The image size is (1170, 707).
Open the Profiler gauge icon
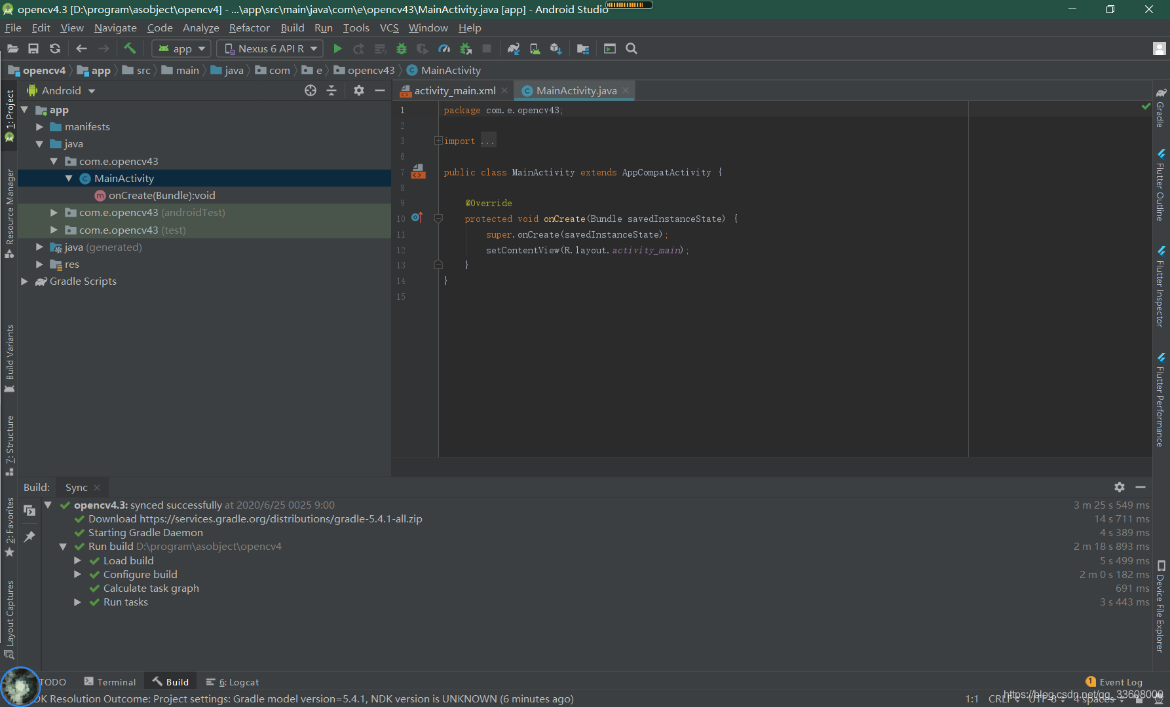[444, 48]
